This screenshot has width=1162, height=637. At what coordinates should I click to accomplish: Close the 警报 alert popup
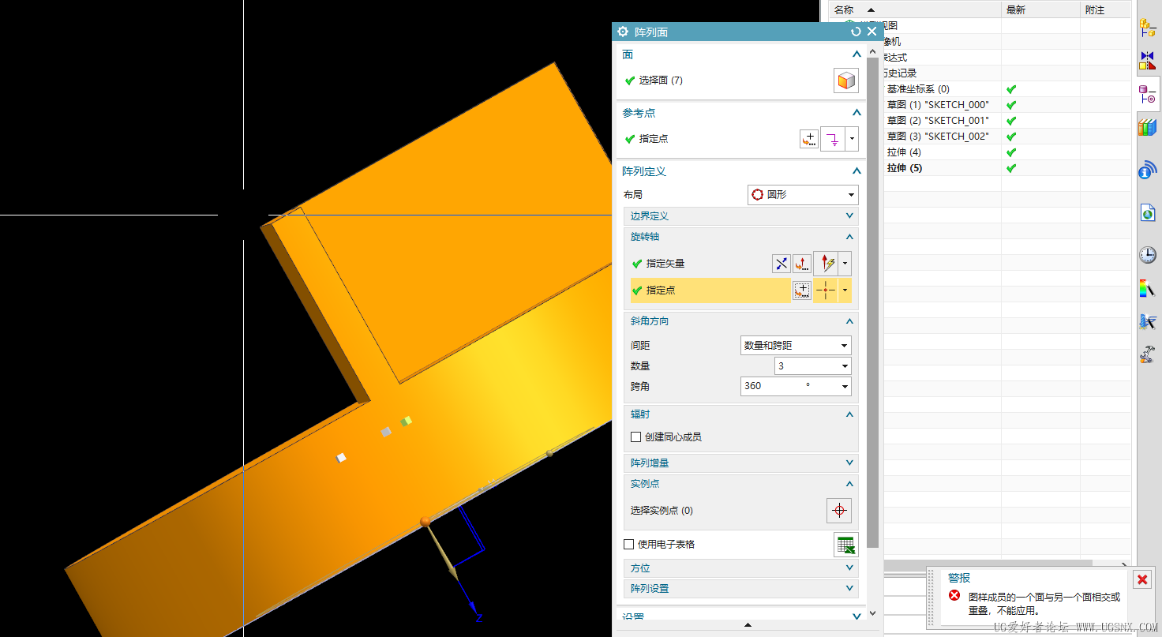click(x=1142, y=579)
